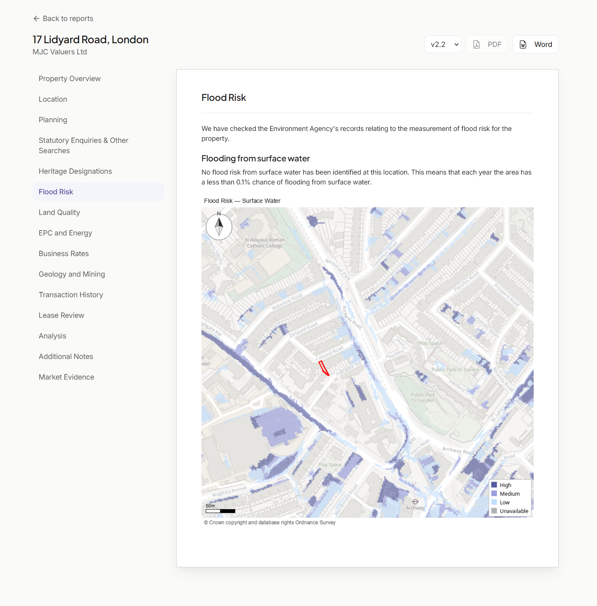Open Transaction History section
The width and height of the screenshot is (597, 606).
coord(98,295)
